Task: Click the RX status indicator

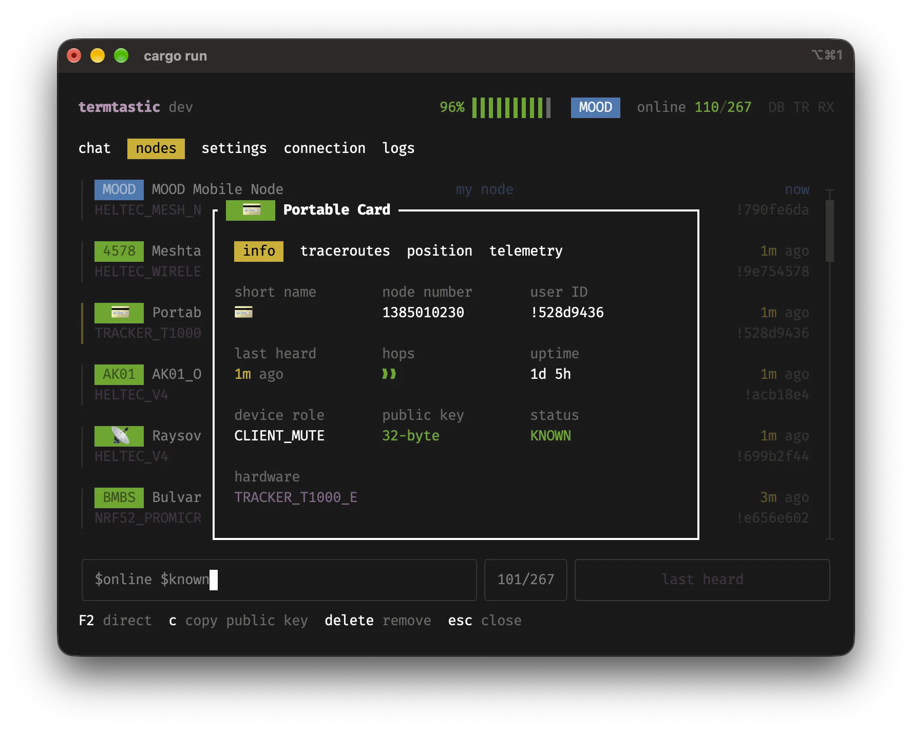Action: click(826, 107)
